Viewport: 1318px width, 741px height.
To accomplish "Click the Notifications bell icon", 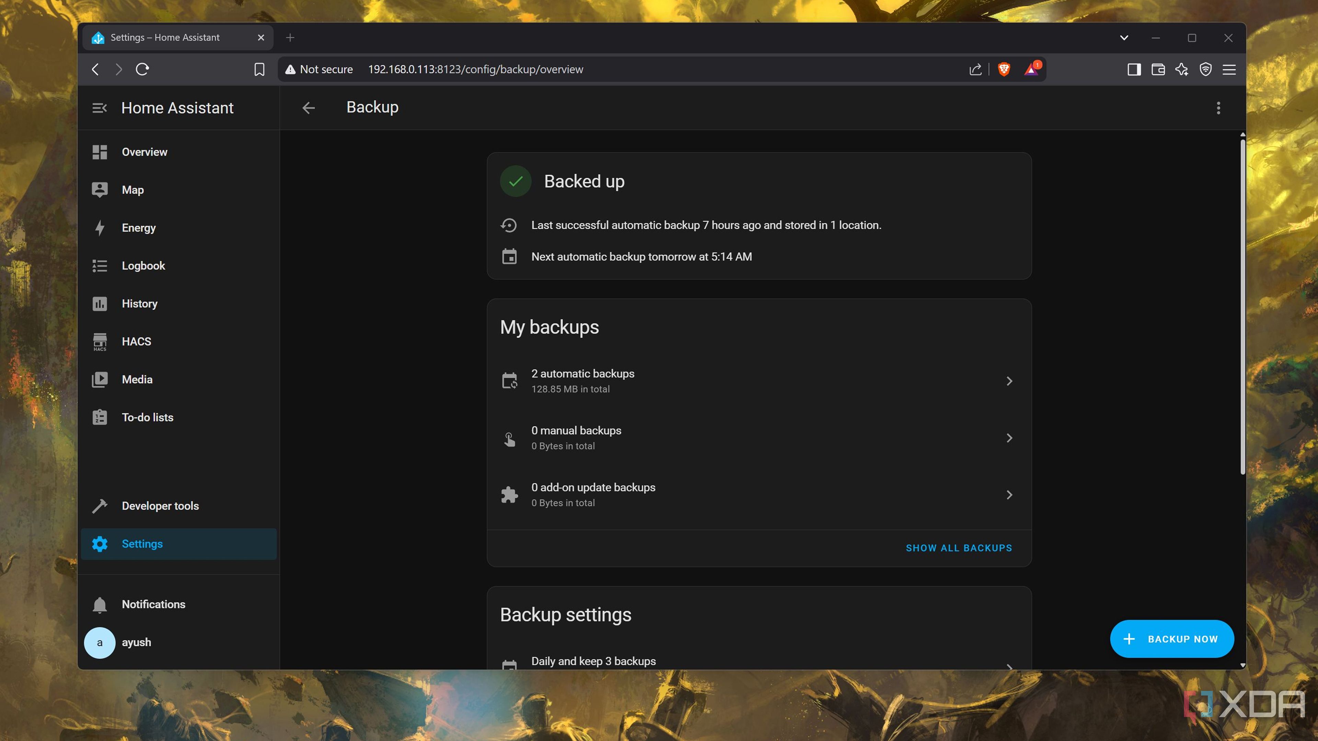I will 100,604.
